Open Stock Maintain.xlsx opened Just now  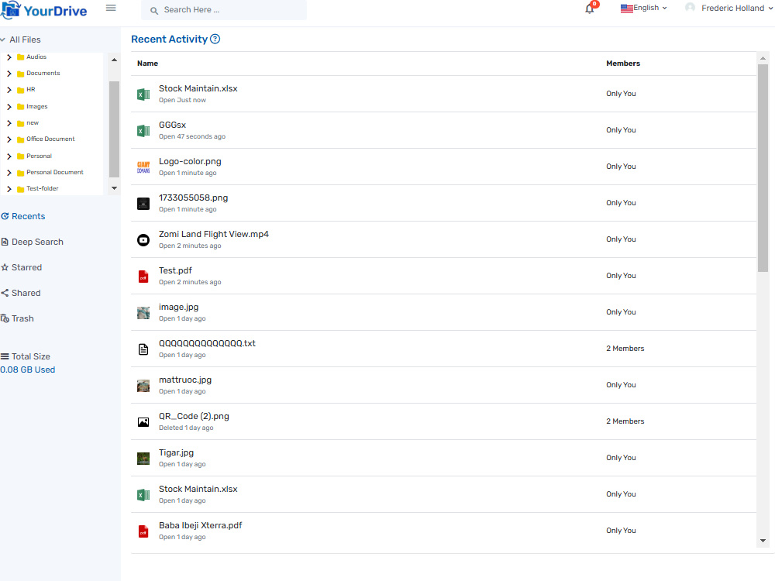click(x=198, y=88)
